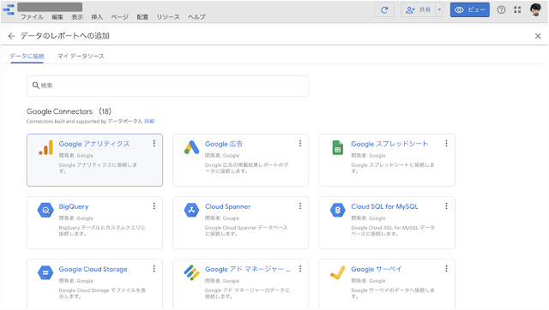Open the help question mark icon

coord(501,9)
